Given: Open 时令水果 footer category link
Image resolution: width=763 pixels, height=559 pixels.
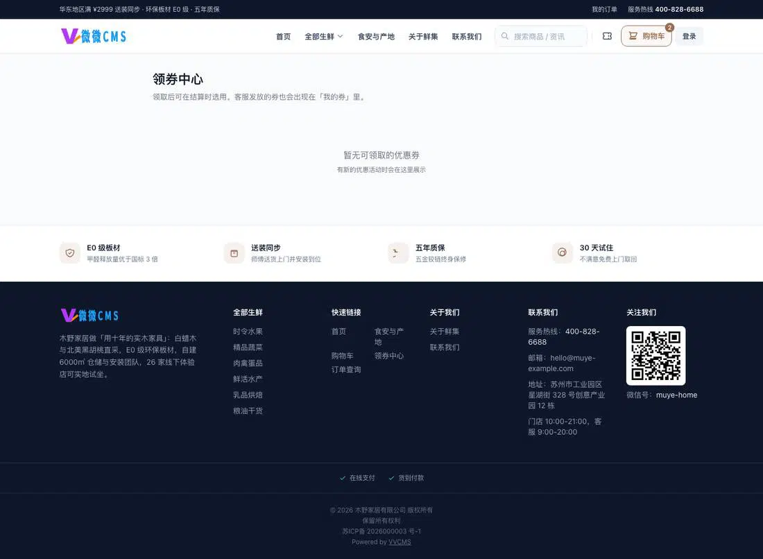Looking at the screenshot, I should (x=248, y=332).
